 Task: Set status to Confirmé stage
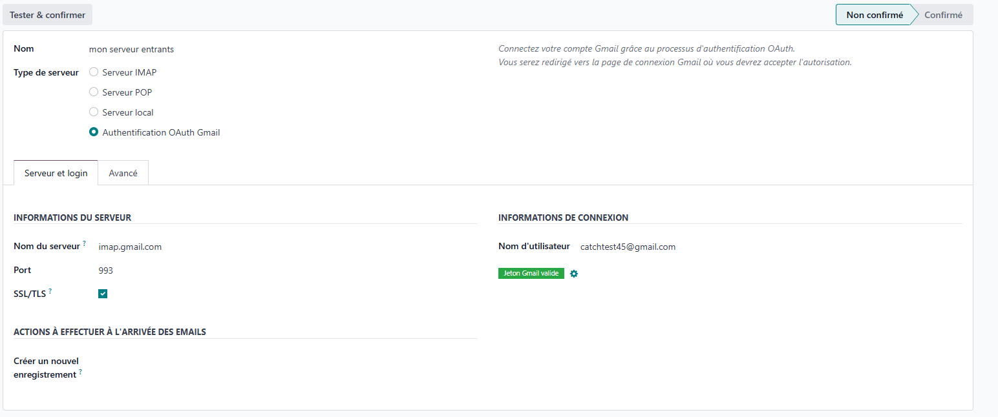point(943,15)
